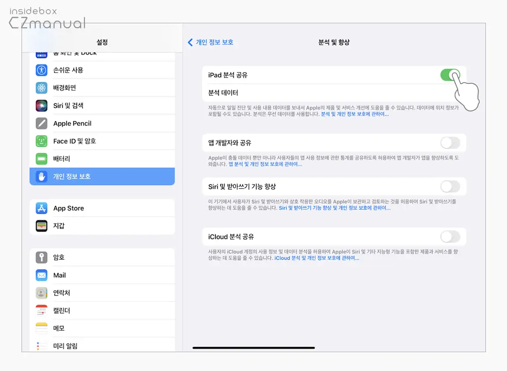Viewport: 507px width, 371px height.
Task: Tap the 설정 sidebar title
Action: [x=102, y=42]
